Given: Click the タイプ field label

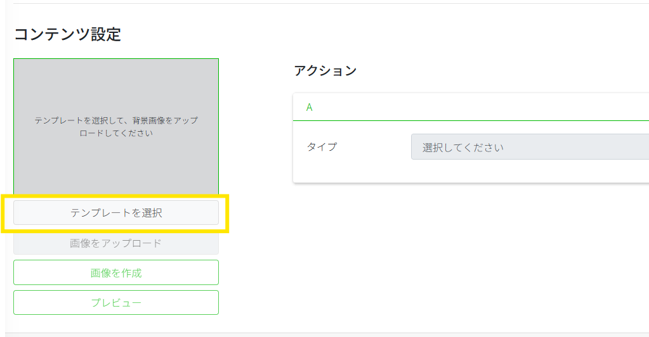Looking at the screenshot, I should [322, 147].
